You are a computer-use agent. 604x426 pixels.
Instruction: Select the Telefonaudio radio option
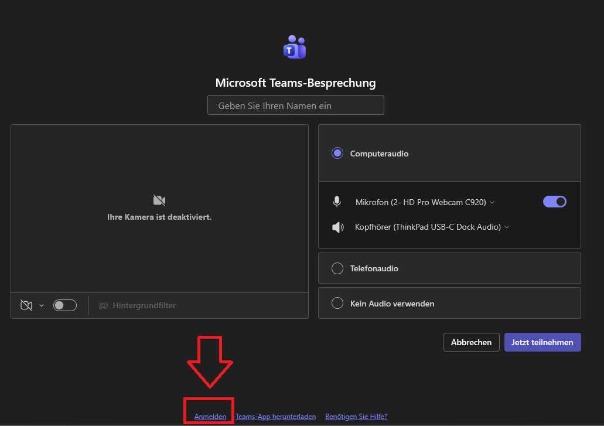337,268
